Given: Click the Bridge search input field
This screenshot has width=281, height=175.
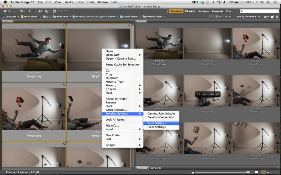Looking at the screenshot, I should pos(259,11).
